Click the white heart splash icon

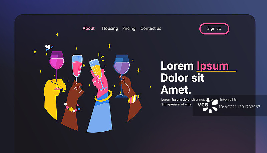click(x=48, y=47)
